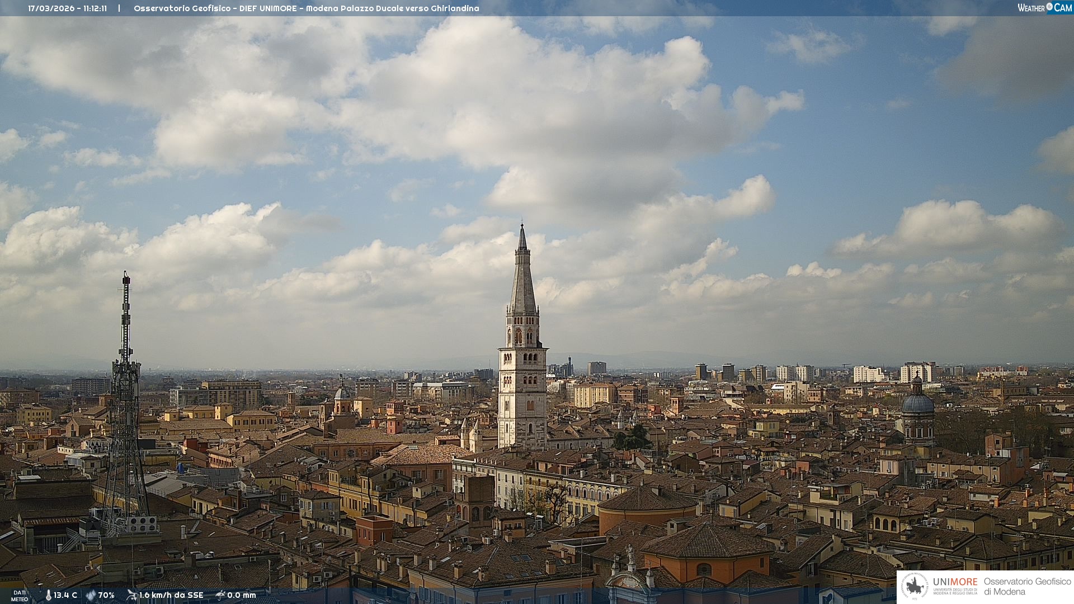This screenshot has width=1074, height=604.
Task: Click the wind anemometer icon
Action: (x=131, y=595)
